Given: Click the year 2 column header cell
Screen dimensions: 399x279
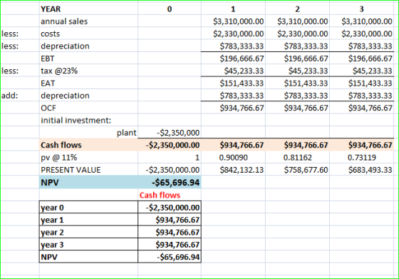Looking at the screenshot, I should [x=297, y=9].
